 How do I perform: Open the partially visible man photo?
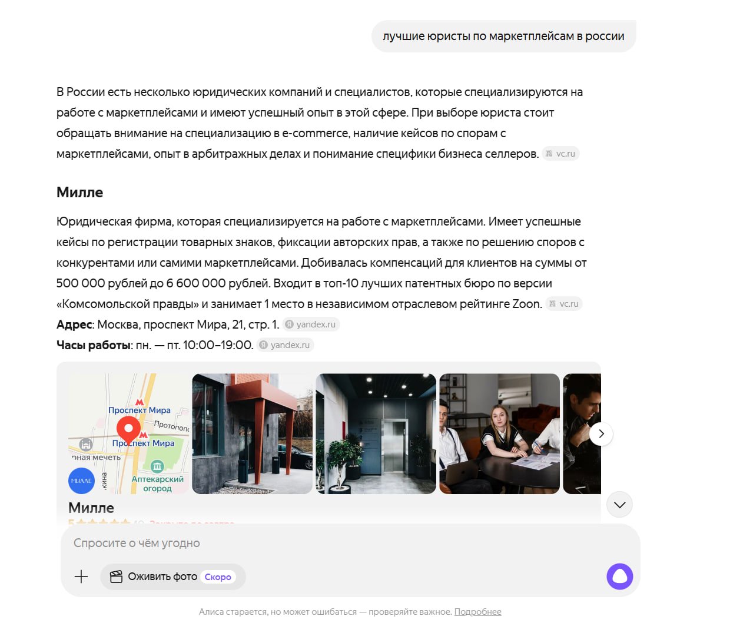[582, 434]
